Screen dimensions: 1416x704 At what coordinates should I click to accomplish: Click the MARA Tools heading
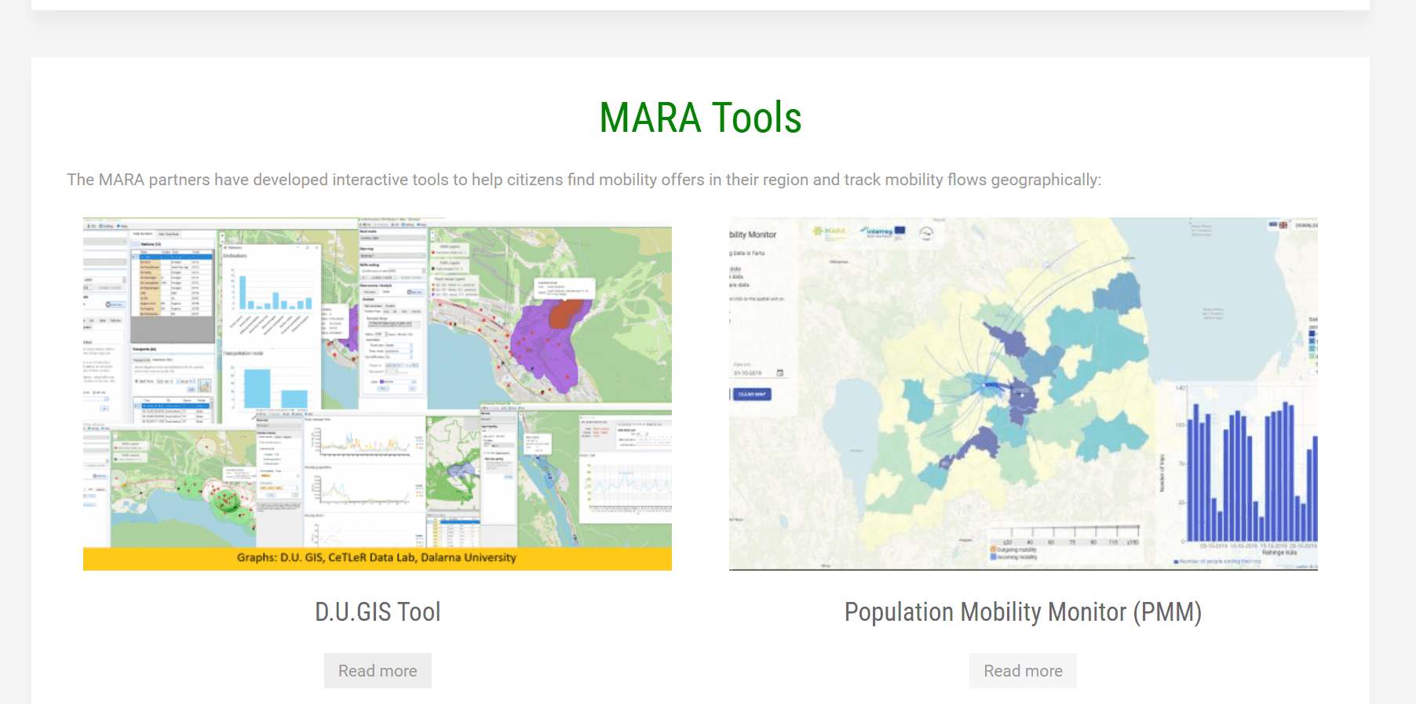(700, 118)
